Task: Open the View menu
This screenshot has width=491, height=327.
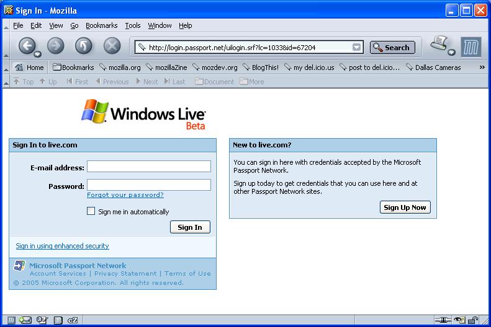Action: pyautogui.click(x=56, y=25)
